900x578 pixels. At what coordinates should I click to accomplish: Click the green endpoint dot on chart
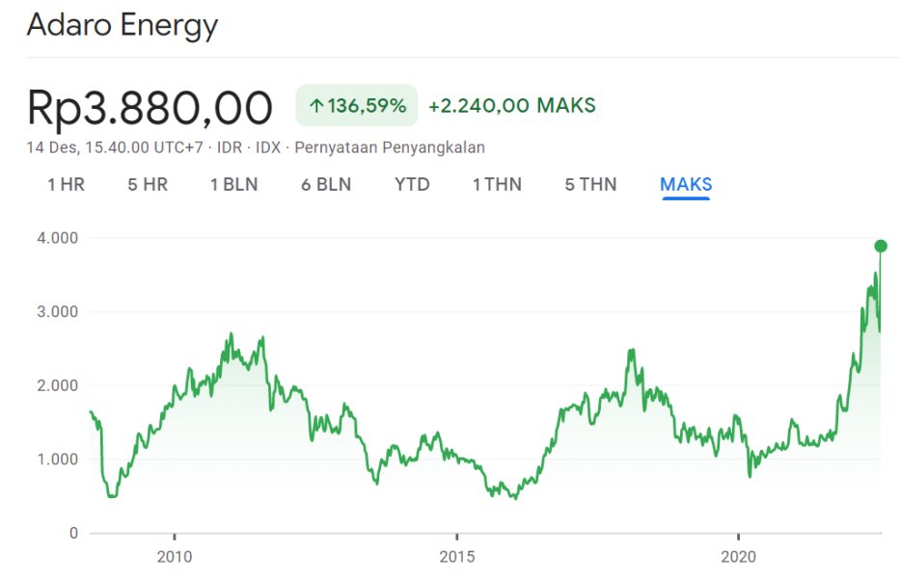[x=881, y=246]
